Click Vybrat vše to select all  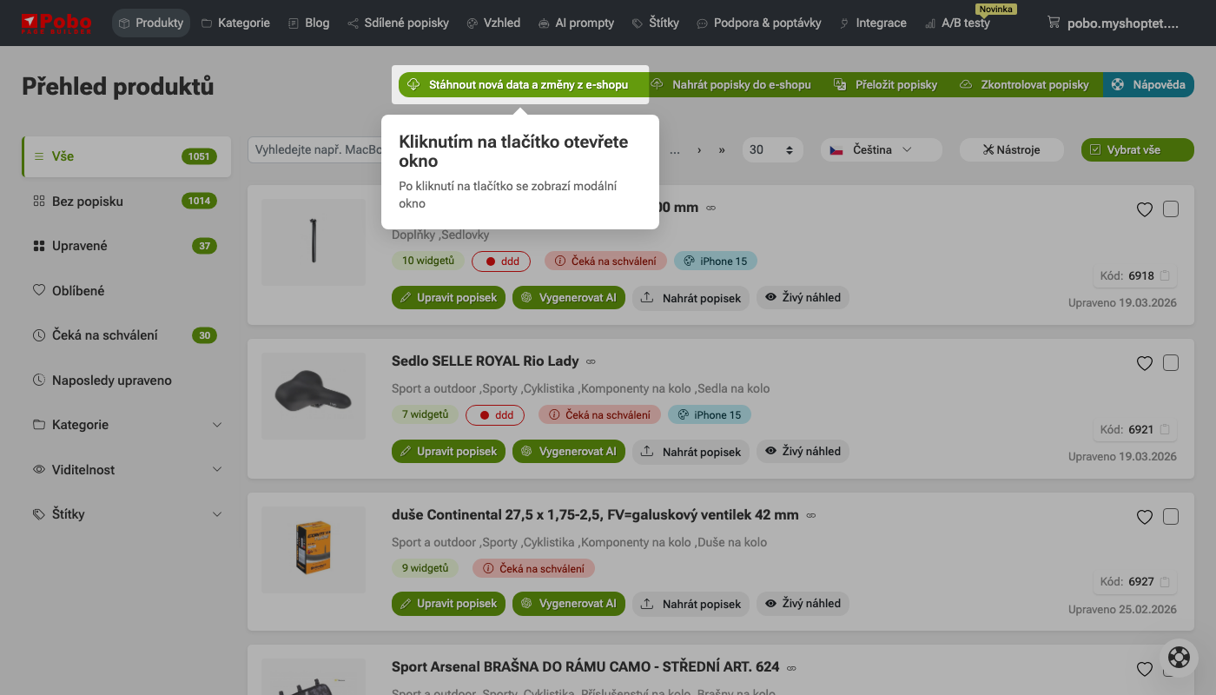[x=1137, y=149]
